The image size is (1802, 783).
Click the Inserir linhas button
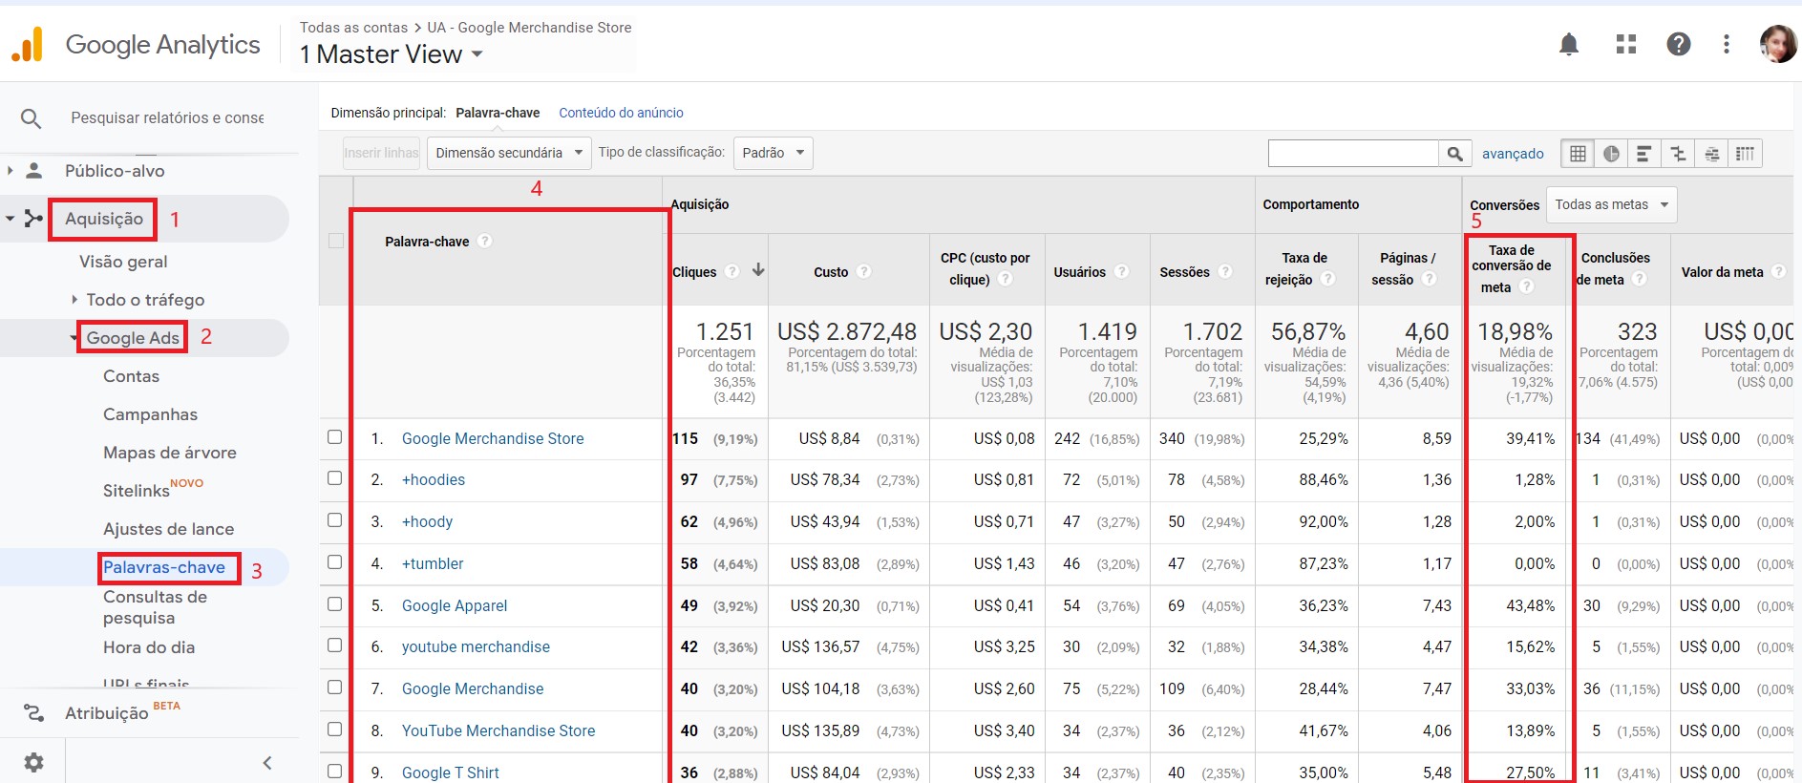[381, 153]
